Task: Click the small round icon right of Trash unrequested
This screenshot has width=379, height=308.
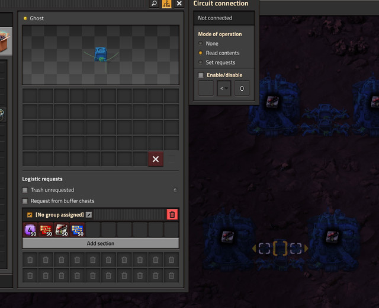Action: click(175, 190)
